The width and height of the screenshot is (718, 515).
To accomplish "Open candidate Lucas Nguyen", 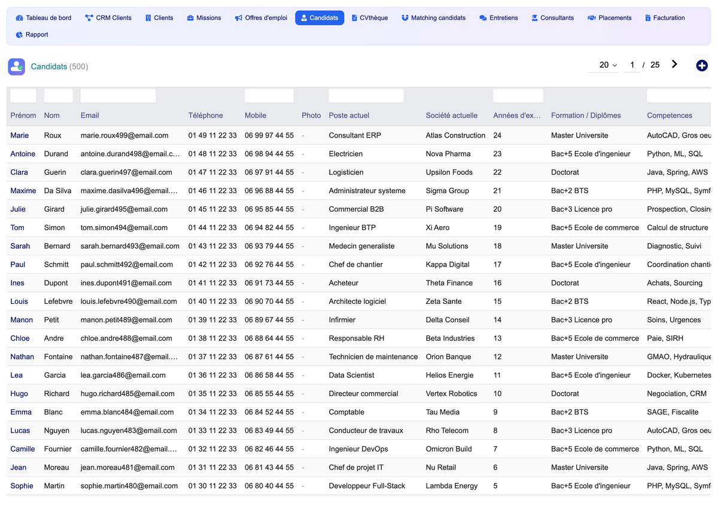I will coord(20,431).
